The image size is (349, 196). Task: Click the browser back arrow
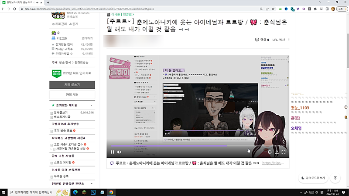3,9
